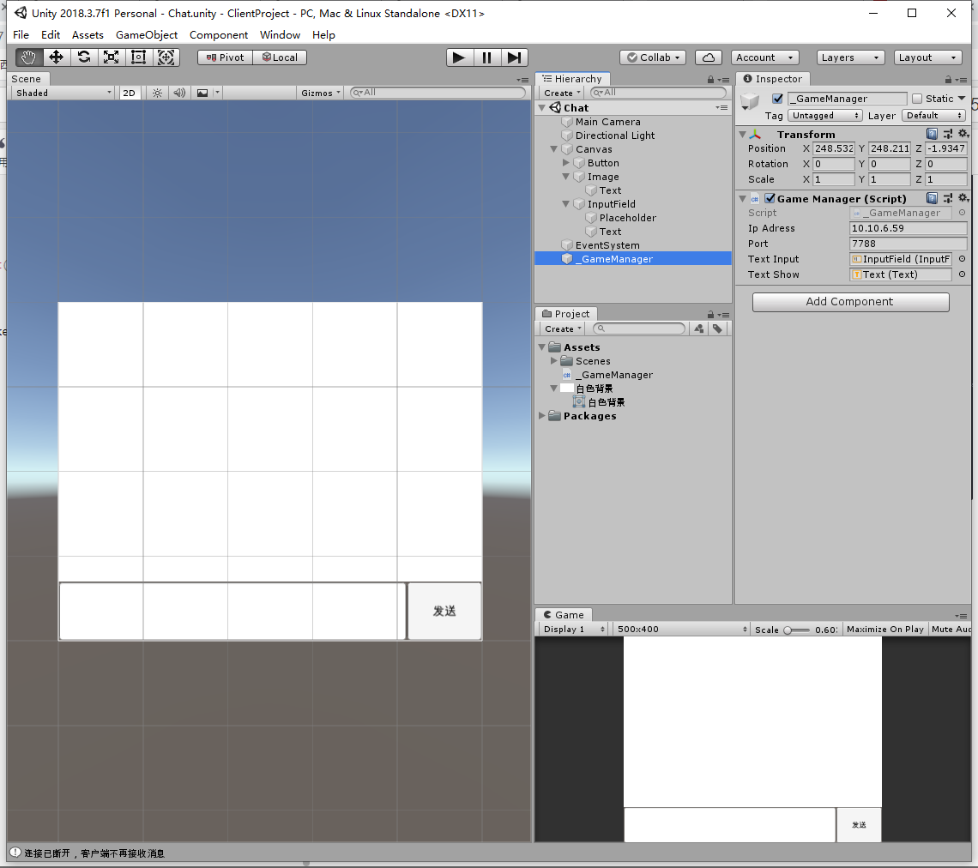
Task: Open the File menu
Action: (x=21, y=35)
